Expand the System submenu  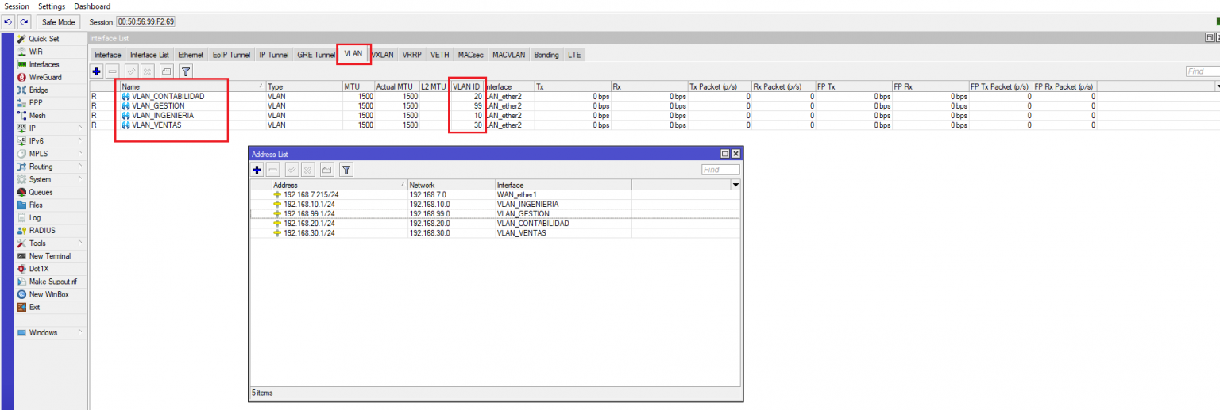[79, 179]
